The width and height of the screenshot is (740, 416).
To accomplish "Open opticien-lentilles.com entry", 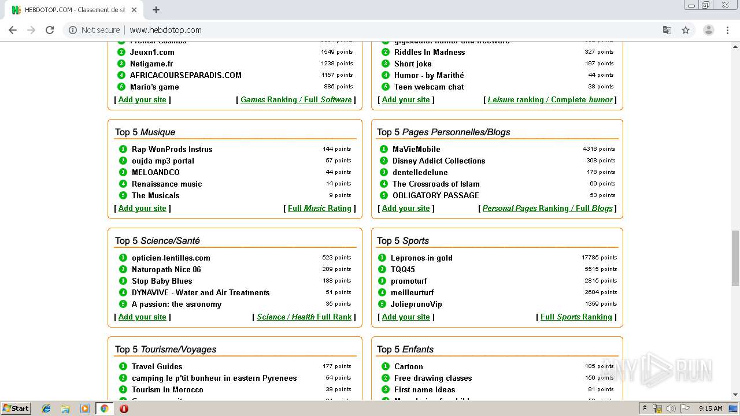I will 171,258.
